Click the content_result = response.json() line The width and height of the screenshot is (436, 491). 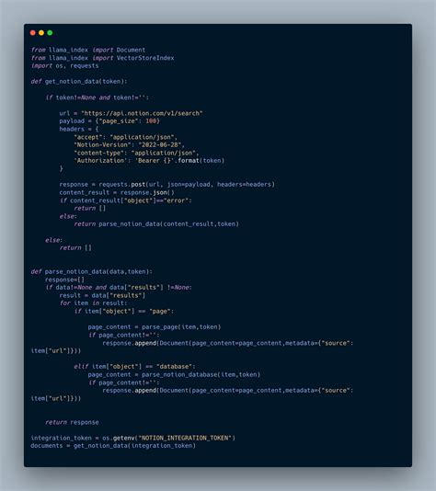pos(117,192)
